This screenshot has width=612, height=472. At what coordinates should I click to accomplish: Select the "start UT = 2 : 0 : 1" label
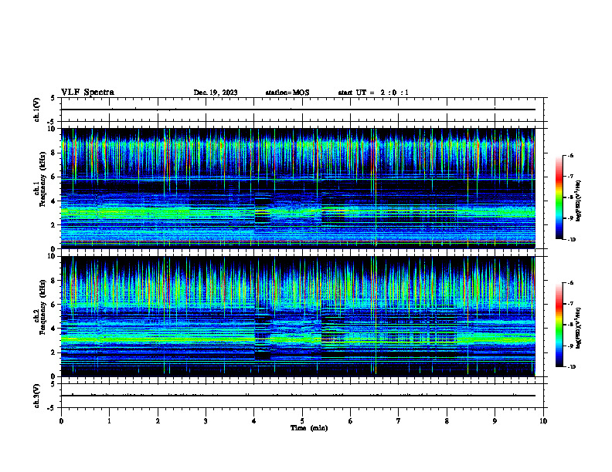373,93
